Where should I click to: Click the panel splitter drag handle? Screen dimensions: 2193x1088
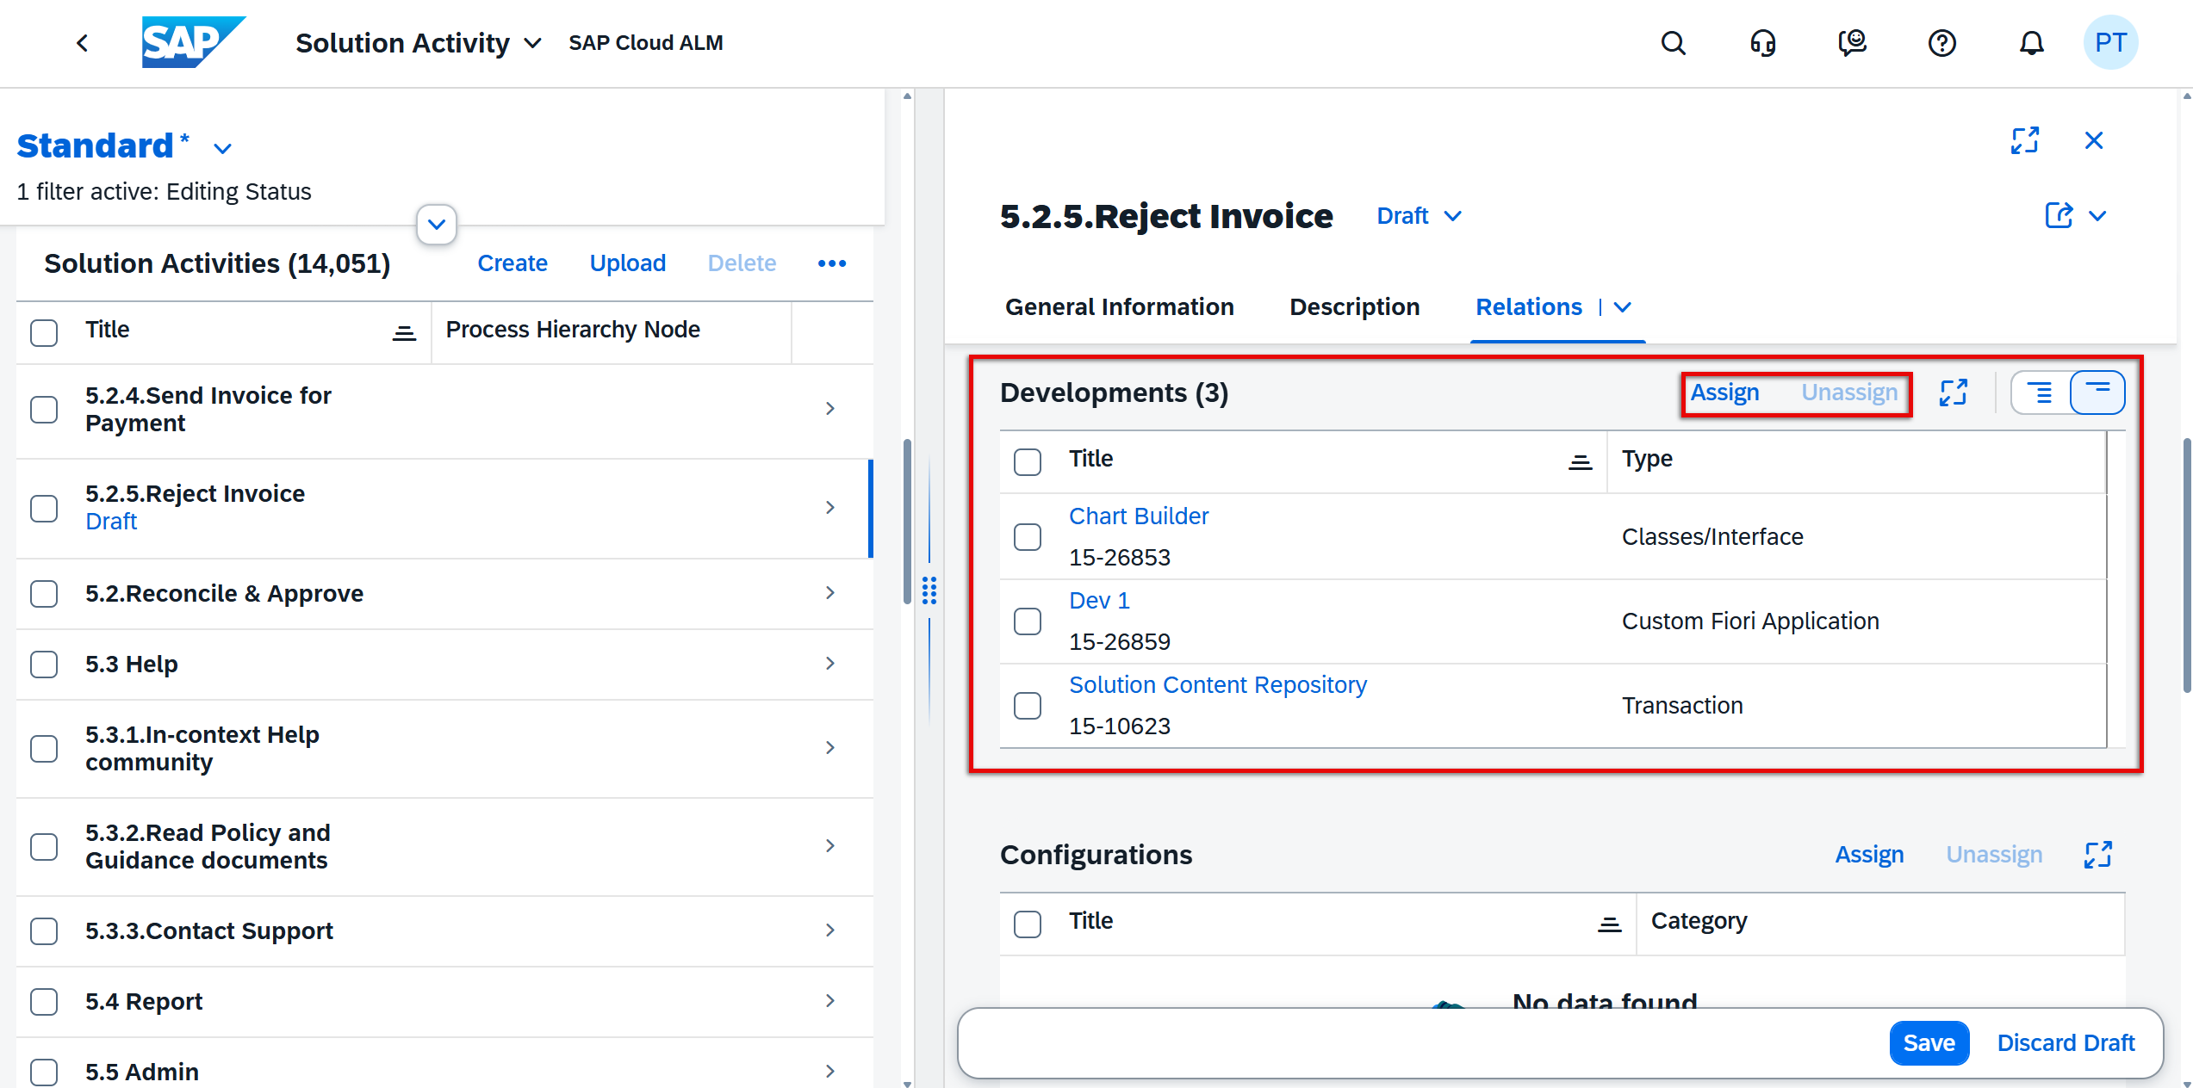pos(929,590)
